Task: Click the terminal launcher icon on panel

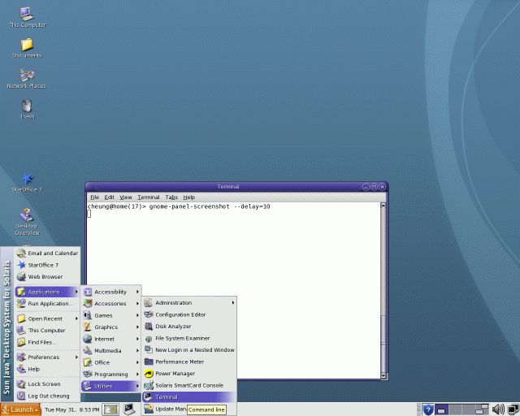Action: click(x=129, y=409)
